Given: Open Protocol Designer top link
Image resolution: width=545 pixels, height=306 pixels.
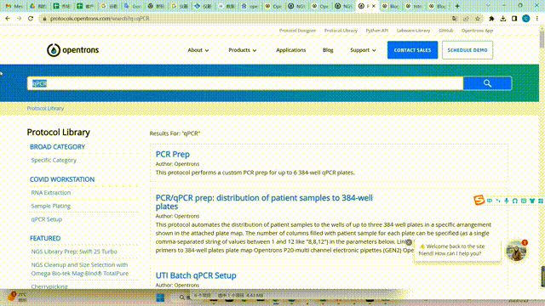Looking at the screenshot, I should [297, 31].
